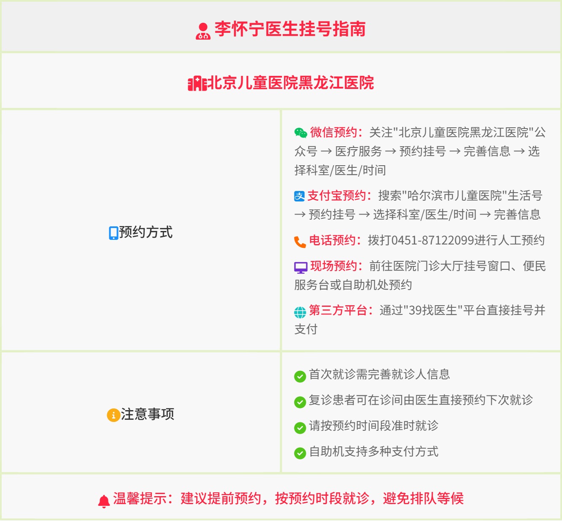Click the text "39找医生" platform

pyautogui.click(x=433, y=310)
